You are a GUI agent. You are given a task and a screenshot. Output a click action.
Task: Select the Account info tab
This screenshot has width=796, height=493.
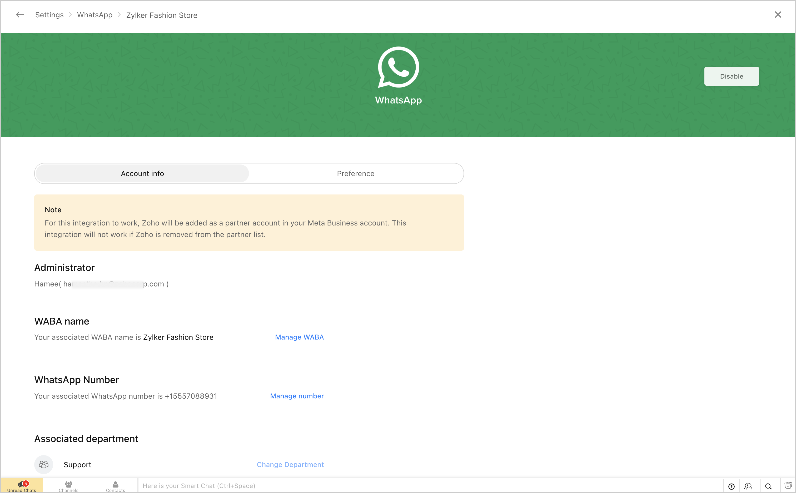tap(142, 173)
